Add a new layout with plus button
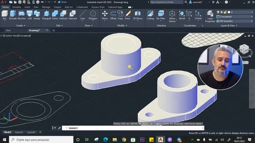The image size is (255, 143). point(40,132)
